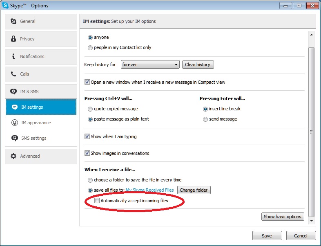Toggle 'Show when I am typing'
This screenshot has height=246, width=321.
click(87, 136)
